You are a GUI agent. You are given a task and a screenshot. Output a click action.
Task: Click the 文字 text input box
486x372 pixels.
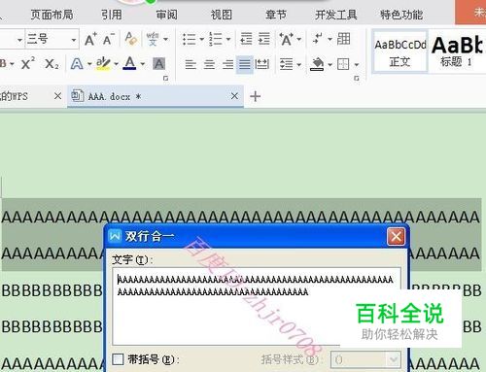(257, 306)
